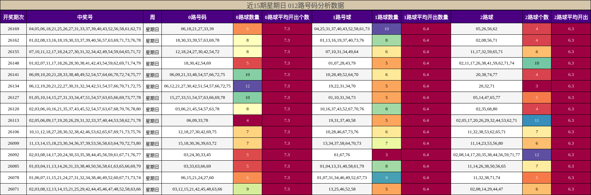Click the winning numbers cell in row 26169
The height and width of the screenshot is (195, 591).
pos(85,29)
